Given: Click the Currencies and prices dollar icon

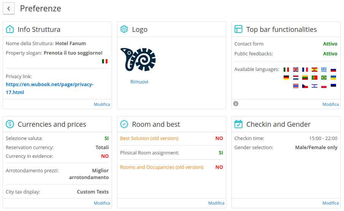Looking at the screenshot, I should (10, 124).
